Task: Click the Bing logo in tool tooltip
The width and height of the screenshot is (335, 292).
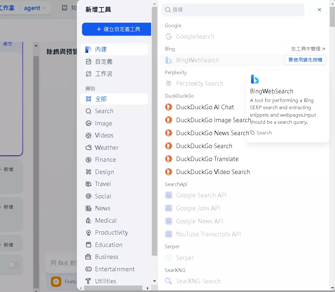Action: 255,79
